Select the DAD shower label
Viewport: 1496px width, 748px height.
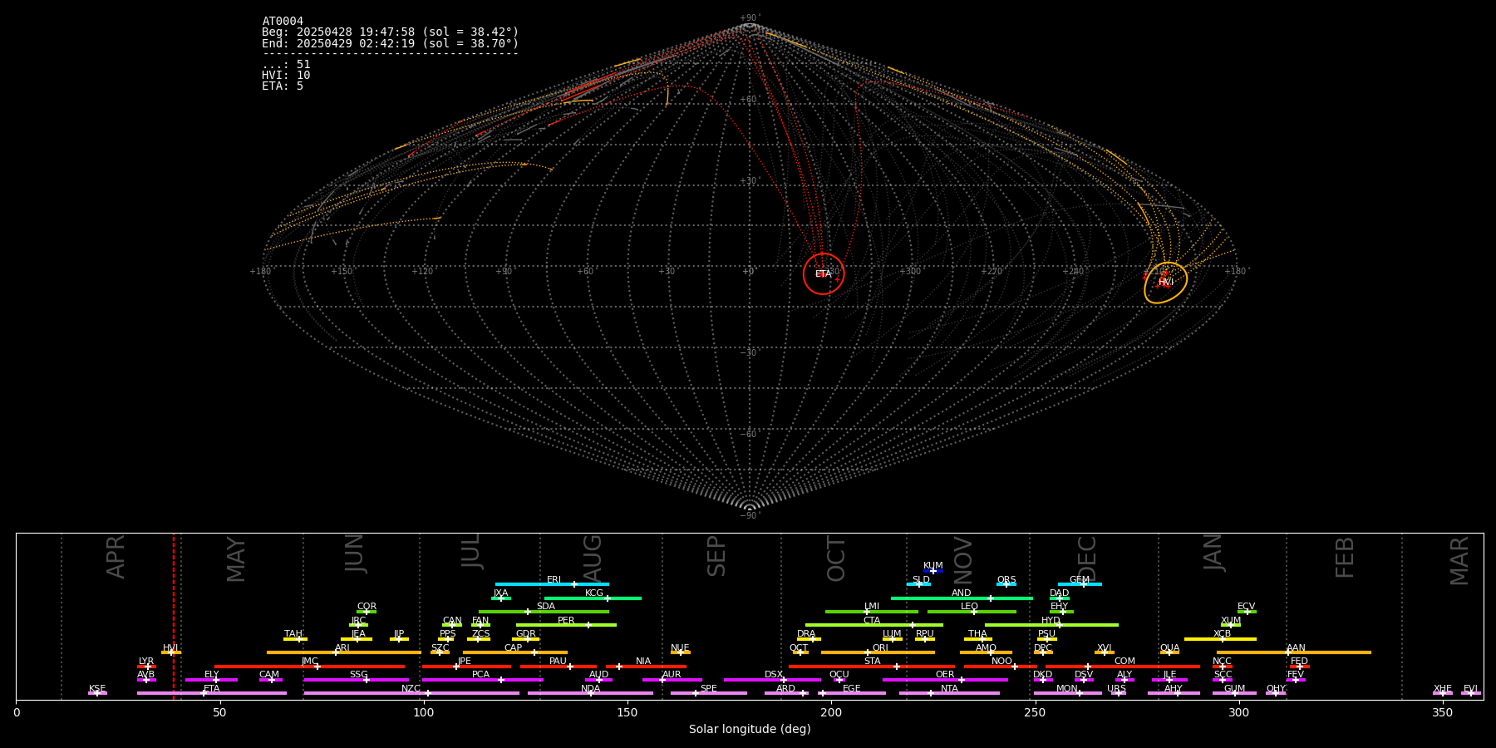(x=1060, y=593)
